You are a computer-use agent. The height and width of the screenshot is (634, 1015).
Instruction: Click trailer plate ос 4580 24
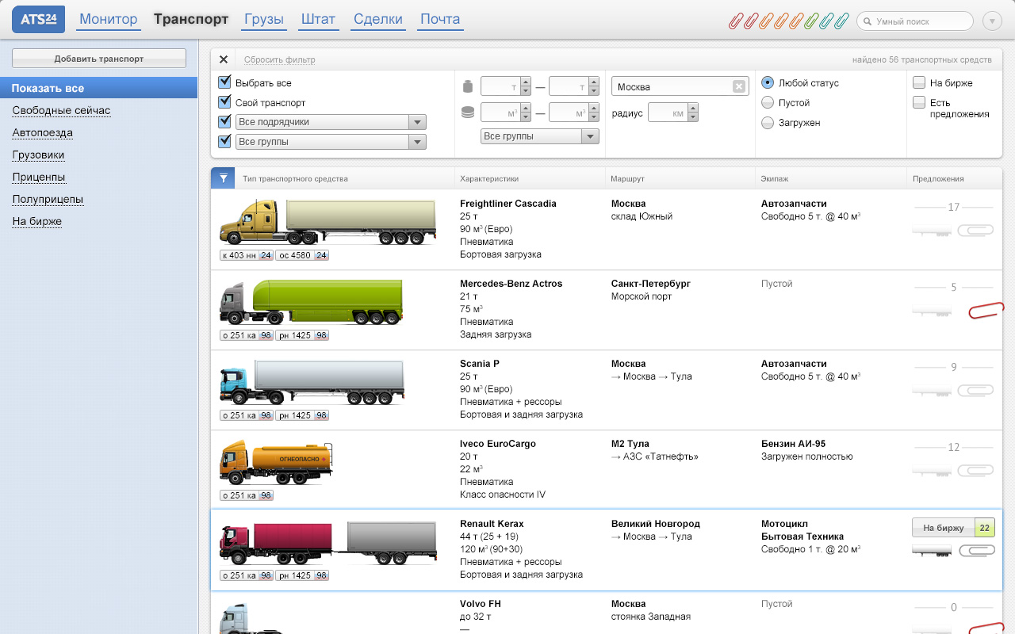click(302, 255)
